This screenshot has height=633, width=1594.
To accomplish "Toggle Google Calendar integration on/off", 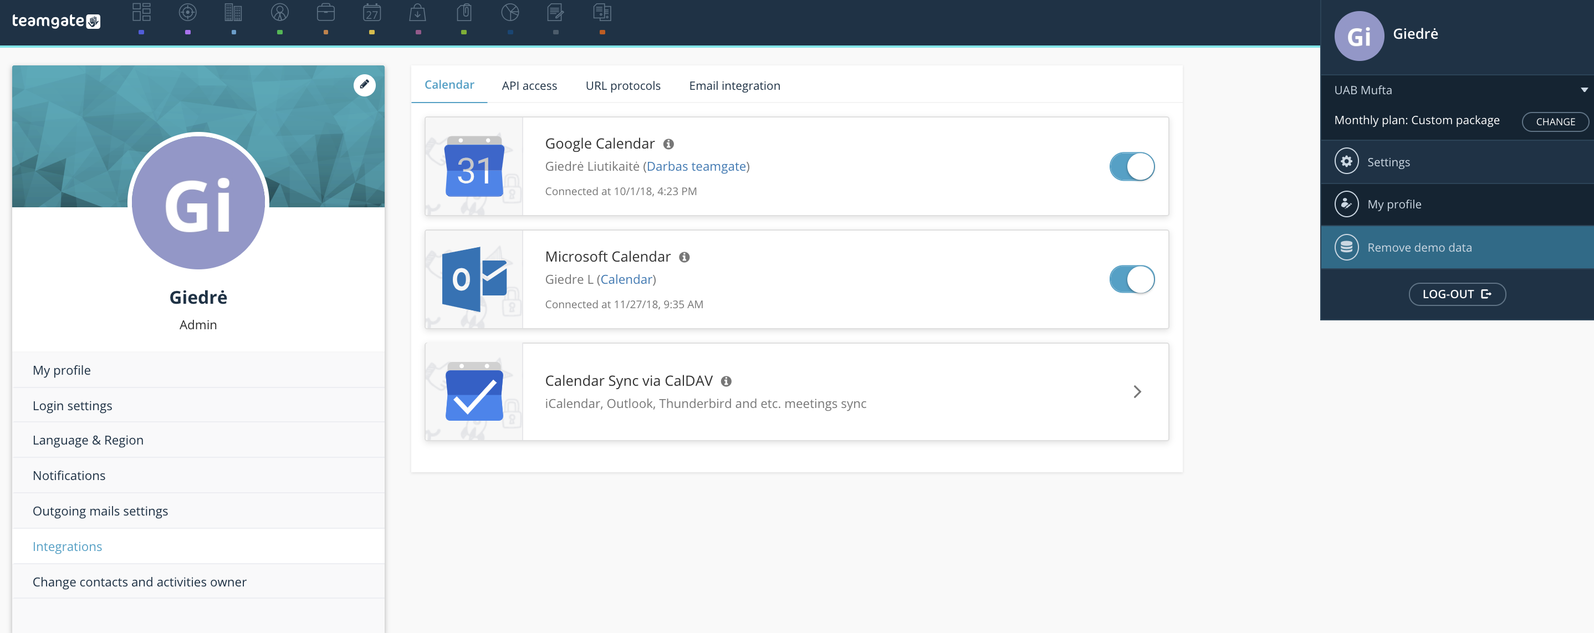I will pyautogui.click(x=1131, y=166).
